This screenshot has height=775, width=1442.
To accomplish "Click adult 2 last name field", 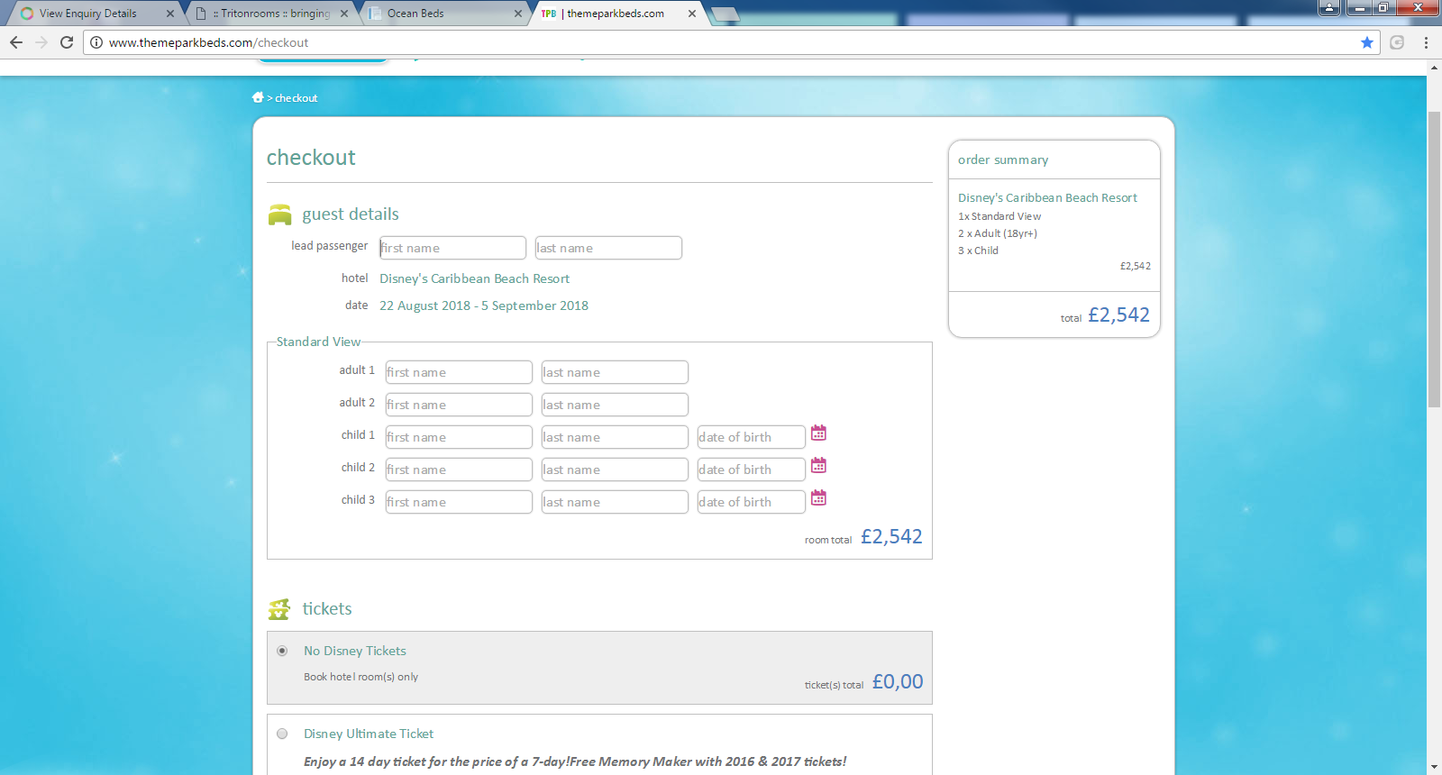I will pyautogui.click(x=615, y=405).
